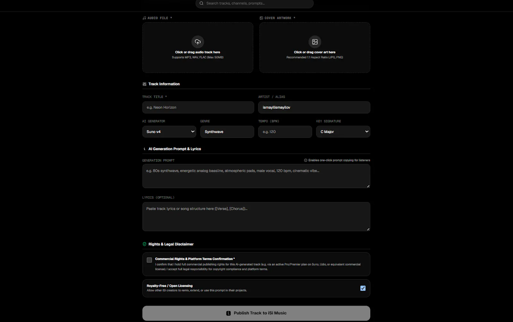
Task: Click the 'Commercial Rights & Platform Terms Confirmation' label
Action: tap(195, 259)
